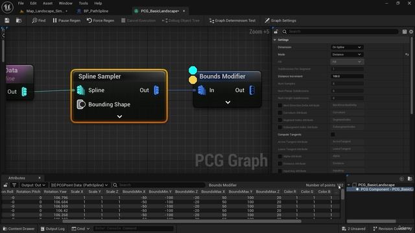The image size is (415, 233).
Task: Click Out pin on Bounds Modifier node
Action: (x=252, y=90)
